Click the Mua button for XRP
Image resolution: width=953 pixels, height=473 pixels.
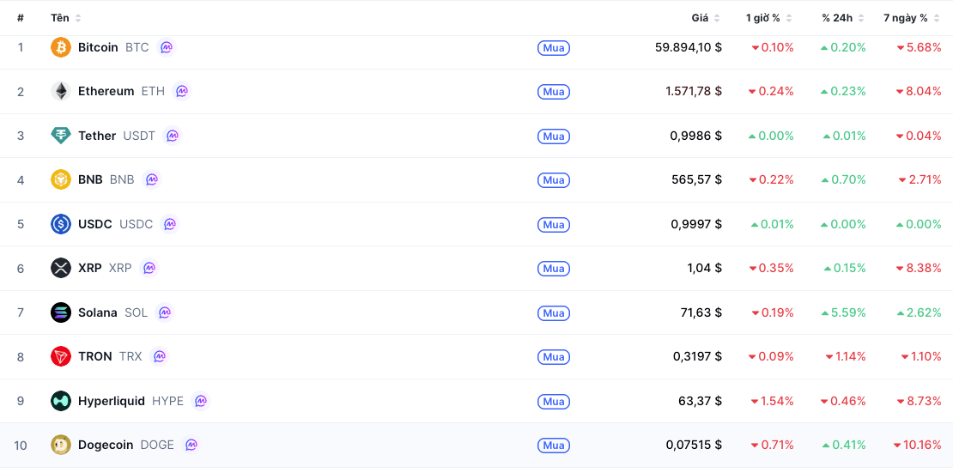tap(554, 268)
